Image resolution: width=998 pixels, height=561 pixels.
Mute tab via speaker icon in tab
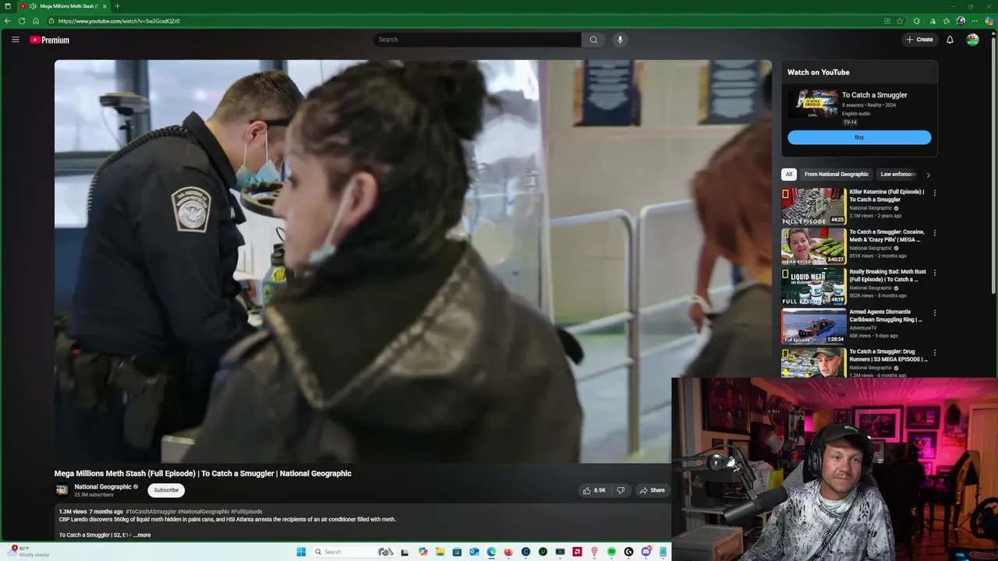33,6
